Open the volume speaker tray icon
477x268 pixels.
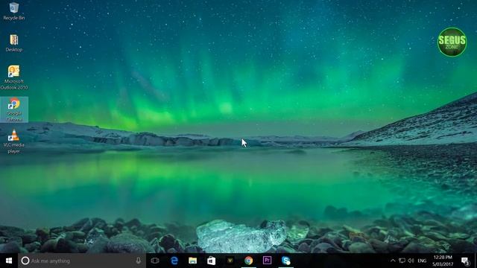[x=411, y=261]
